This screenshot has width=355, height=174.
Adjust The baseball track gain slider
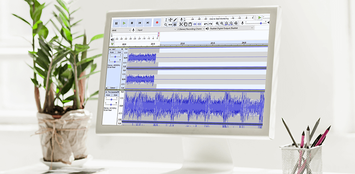pos(111,100)
